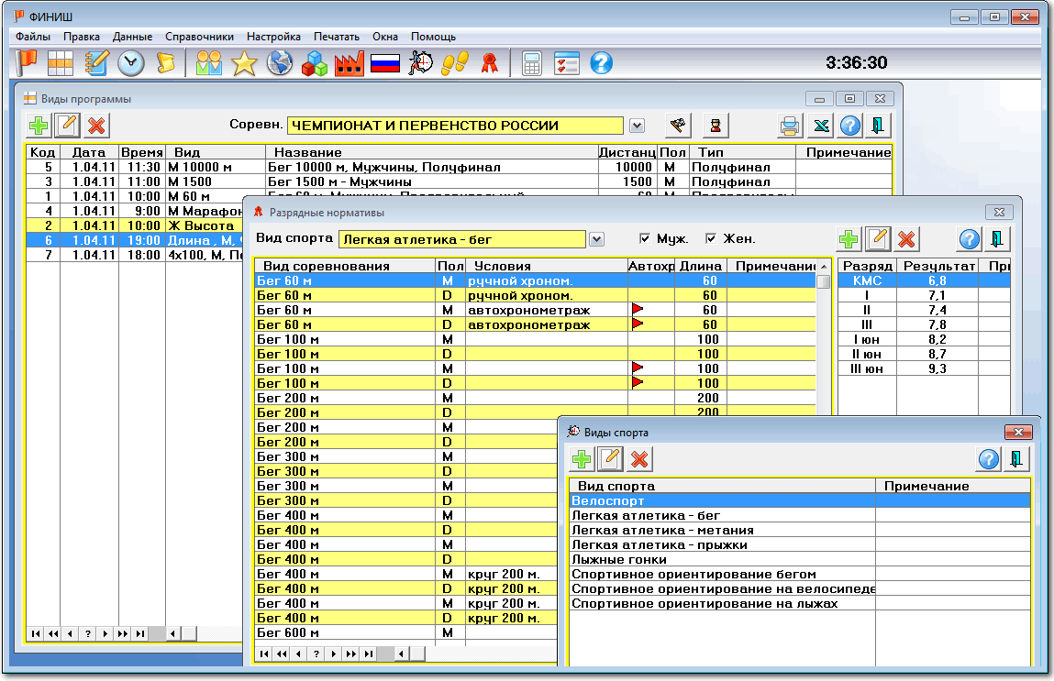Click red X delete button in Разрядные нормативы
Viewport: 1054px width, 681px height.
(907, 239)
